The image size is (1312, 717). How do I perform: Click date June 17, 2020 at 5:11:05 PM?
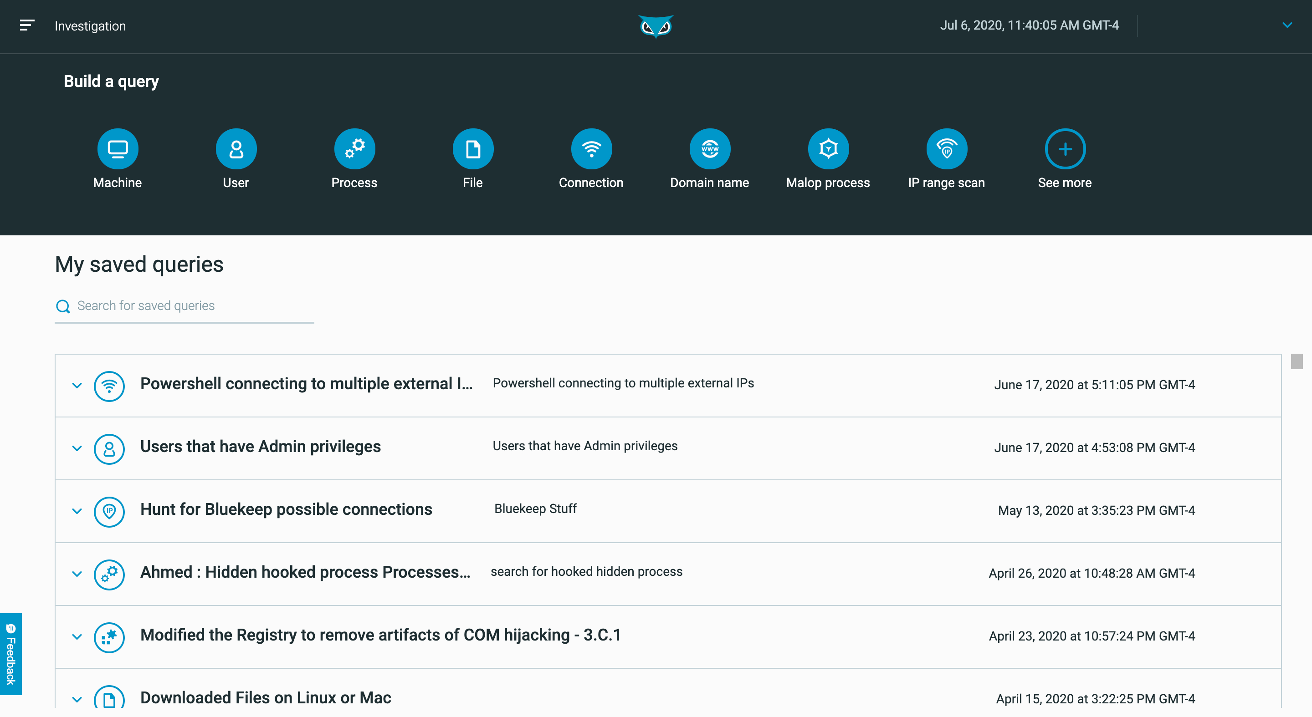[x=1094, y=385]
